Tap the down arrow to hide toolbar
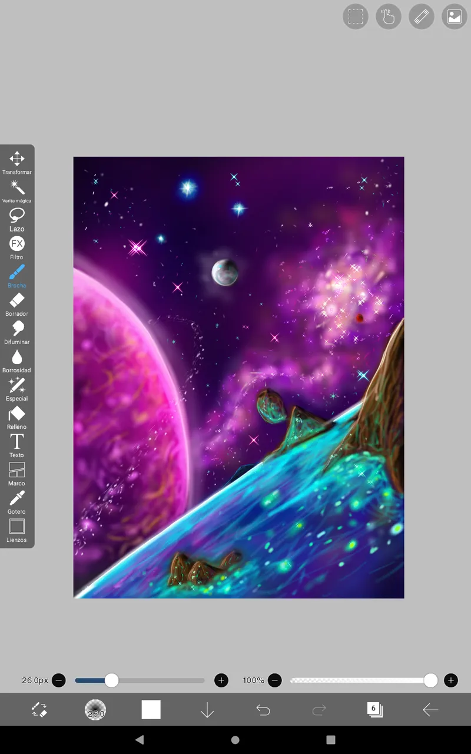 point(207,710)
